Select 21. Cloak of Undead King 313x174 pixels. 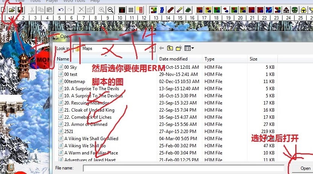coord(89,110)
